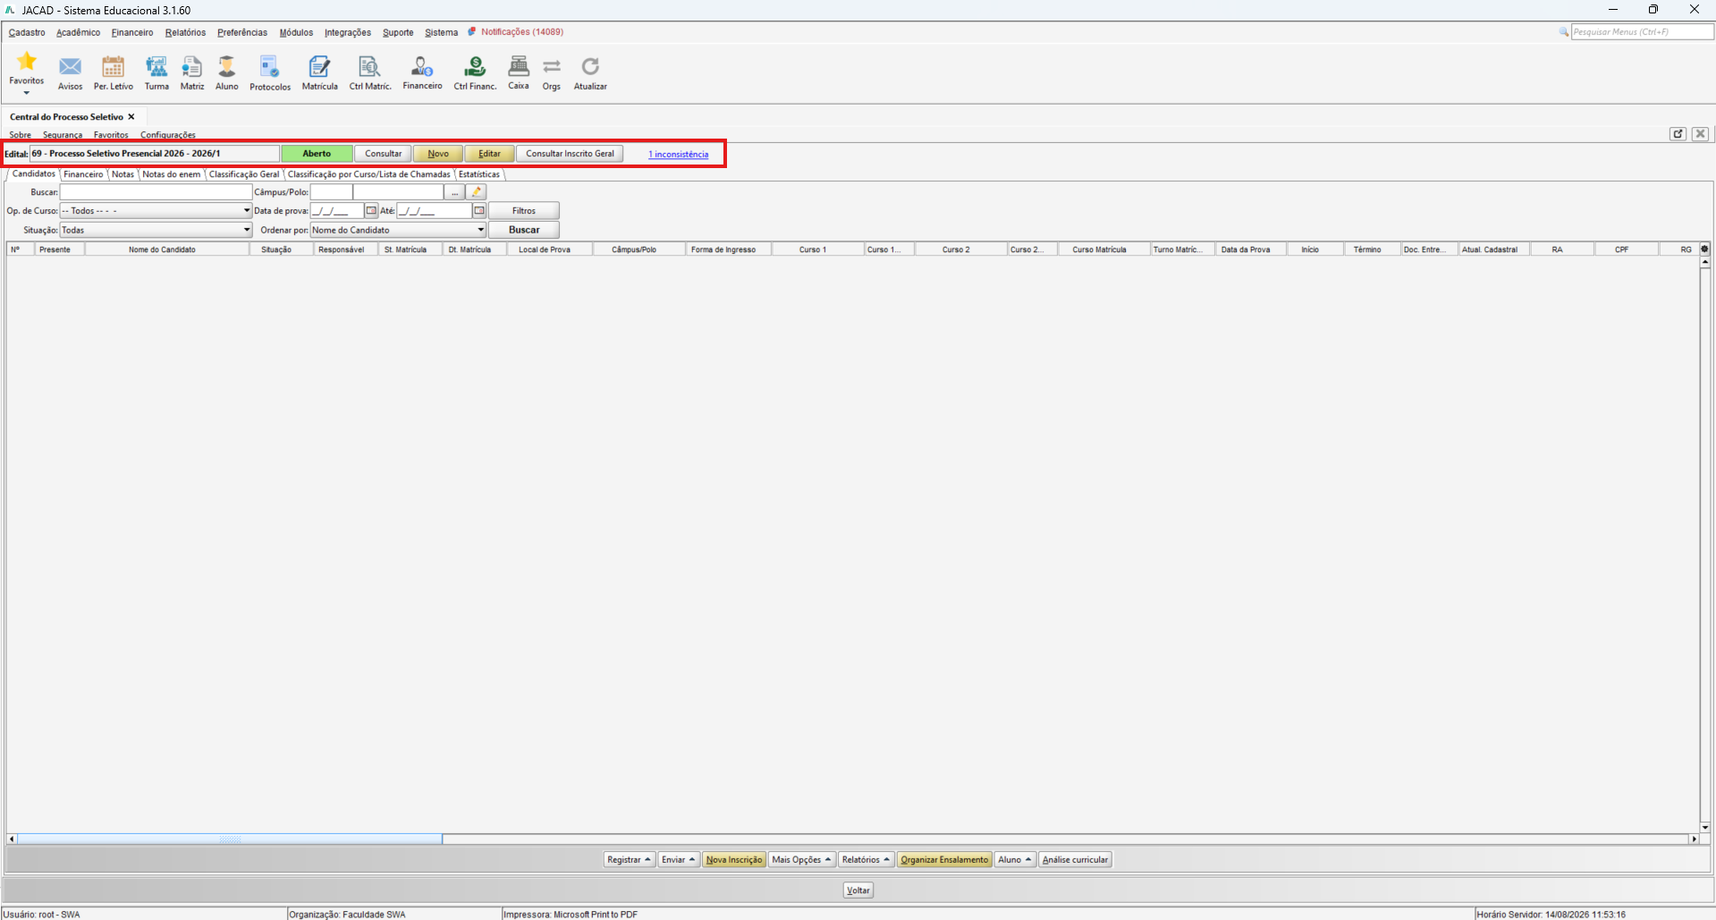Screen dimensions: 1716x920
Task: Open the Protocolos toolbar icon
Action: click(270, 67)
